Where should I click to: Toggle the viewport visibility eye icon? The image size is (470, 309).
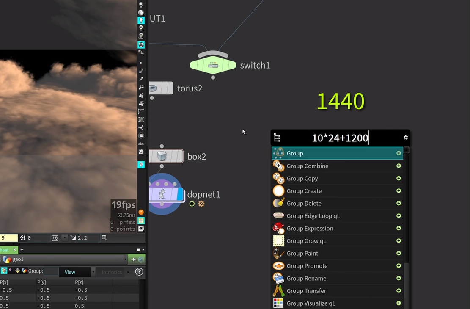click(x=141, y=229)
